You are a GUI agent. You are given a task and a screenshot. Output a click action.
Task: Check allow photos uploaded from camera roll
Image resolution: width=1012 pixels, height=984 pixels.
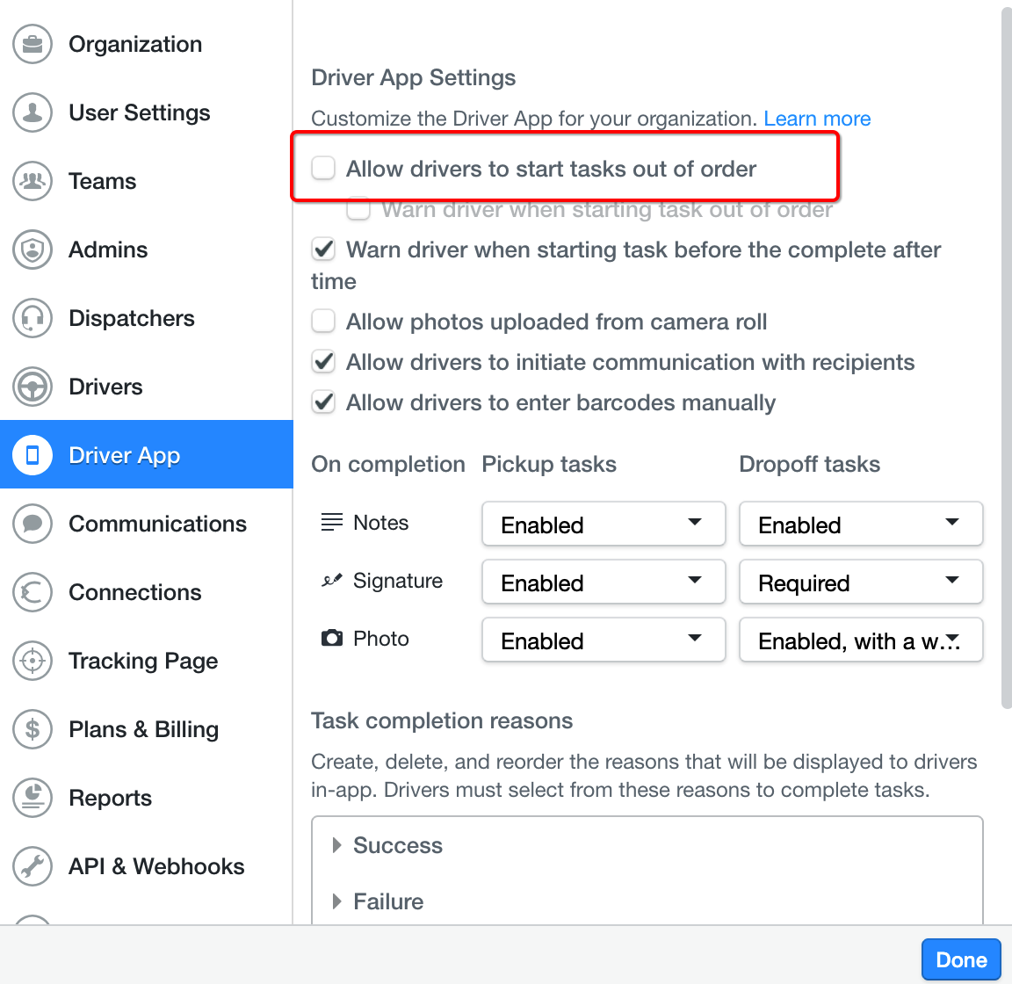[x=323, y=321]
